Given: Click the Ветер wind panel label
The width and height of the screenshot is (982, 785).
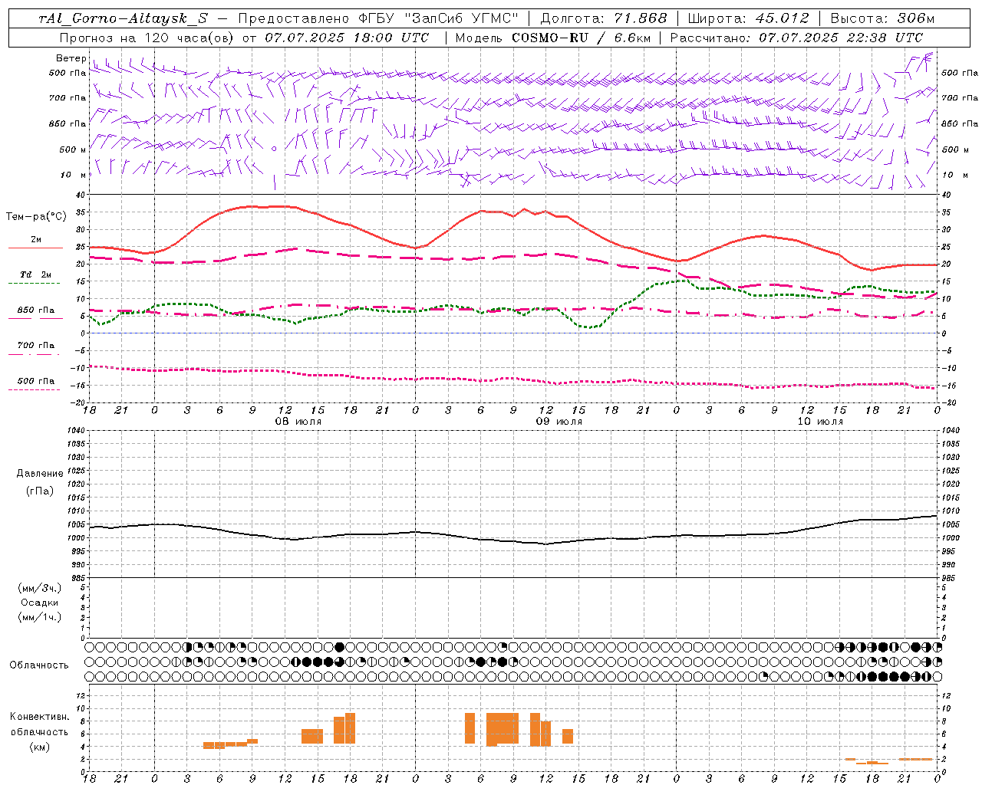Looking at the screenshot, I should point(71,58).
